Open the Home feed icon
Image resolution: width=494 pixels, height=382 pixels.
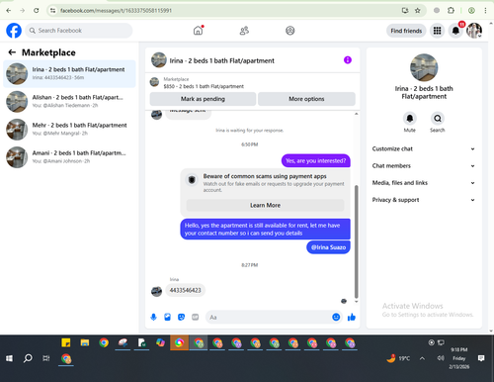(x=198, y=31)
